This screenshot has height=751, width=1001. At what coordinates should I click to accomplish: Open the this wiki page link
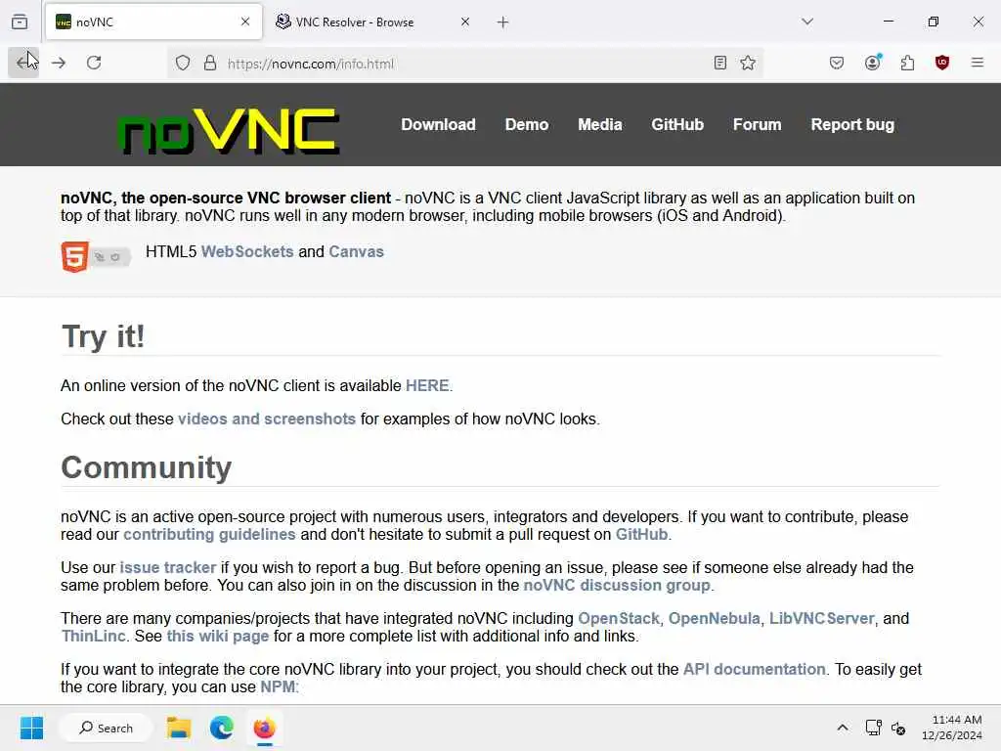pos(218,637)
